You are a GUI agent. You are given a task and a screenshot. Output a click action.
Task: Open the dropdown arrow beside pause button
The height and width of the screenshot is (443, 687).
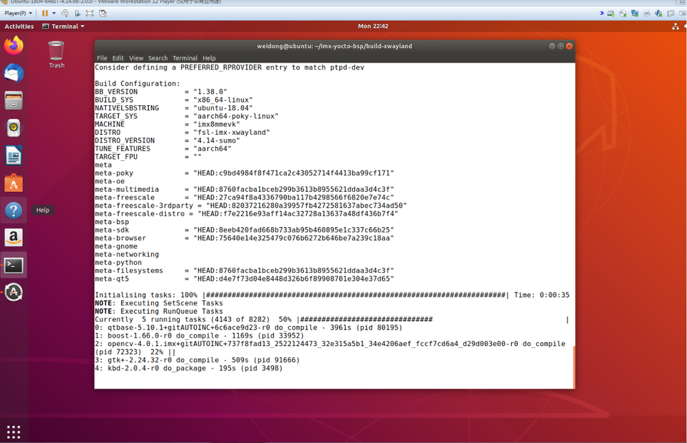(54, 13)
